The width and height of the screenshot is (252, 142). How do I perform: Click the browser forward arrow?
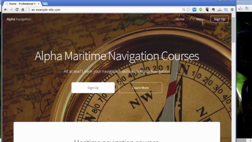coord(11,9)
